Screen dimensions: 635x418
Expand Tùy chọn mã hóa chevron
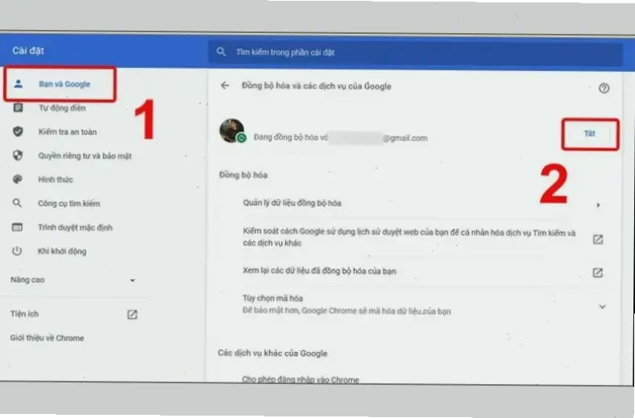coord(601,306)
